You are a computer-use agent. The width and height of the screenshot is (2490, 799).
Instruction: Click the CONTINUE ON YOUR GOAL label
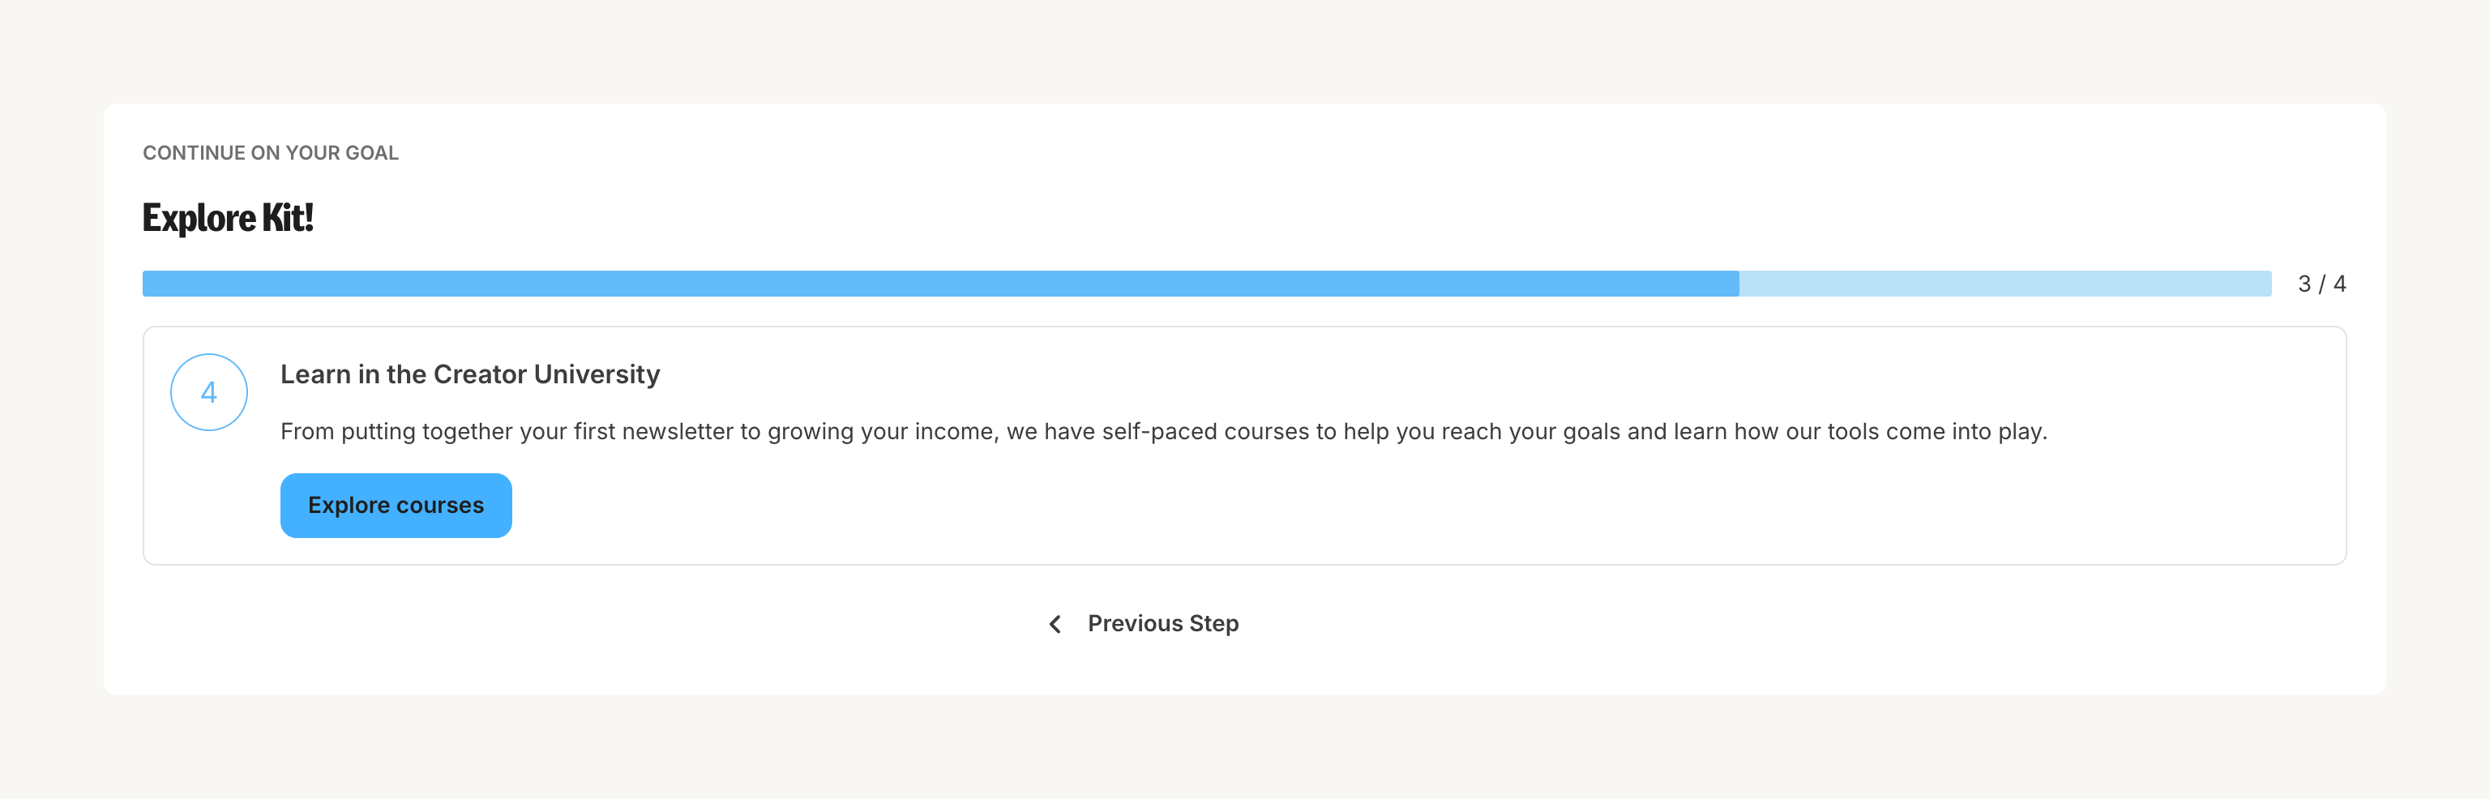271,152
